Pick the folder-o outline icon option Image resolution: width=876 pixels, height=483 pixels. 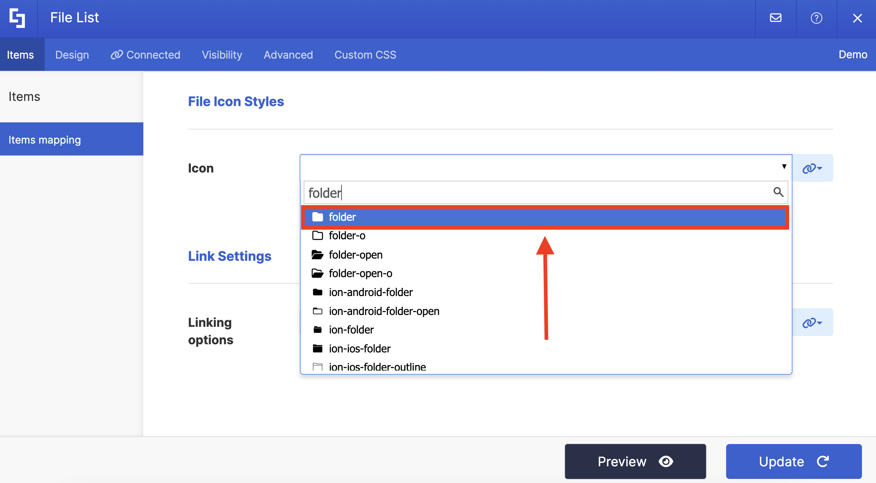(347, 236)
